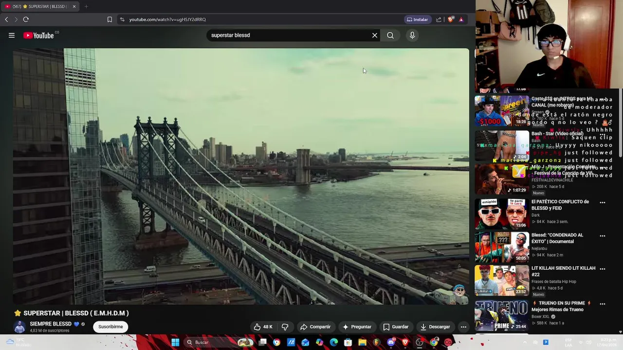Like the video with 48 K likes
623x350 pixels.
coord(263,327)
